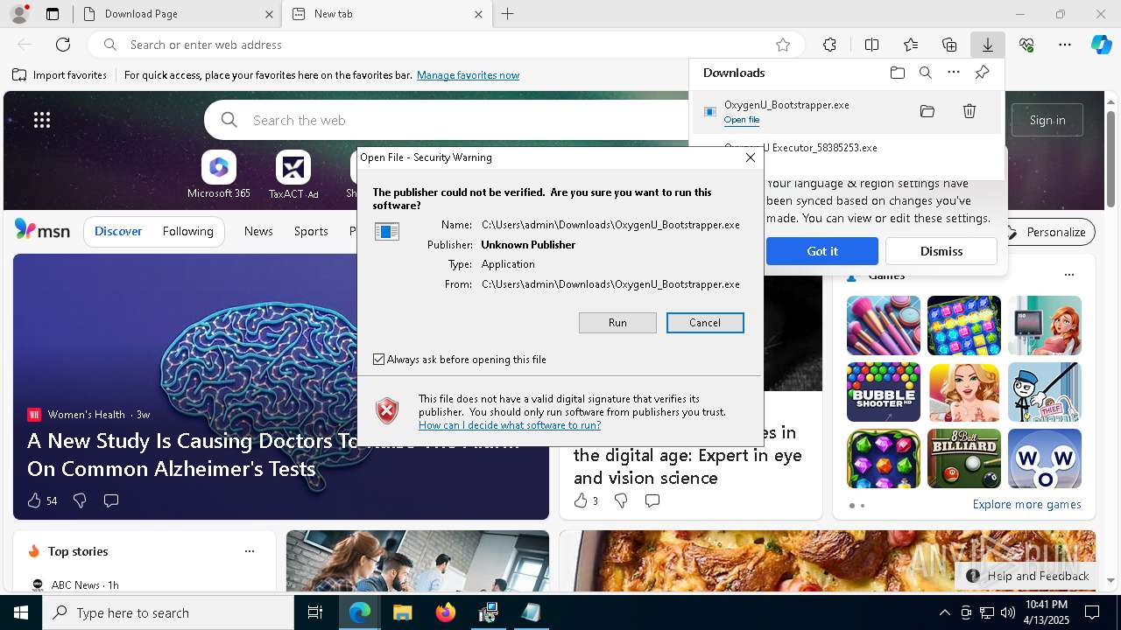Show hidden system tray icons
Viewport: 1121px width, 630px height.
pos(944,612)
